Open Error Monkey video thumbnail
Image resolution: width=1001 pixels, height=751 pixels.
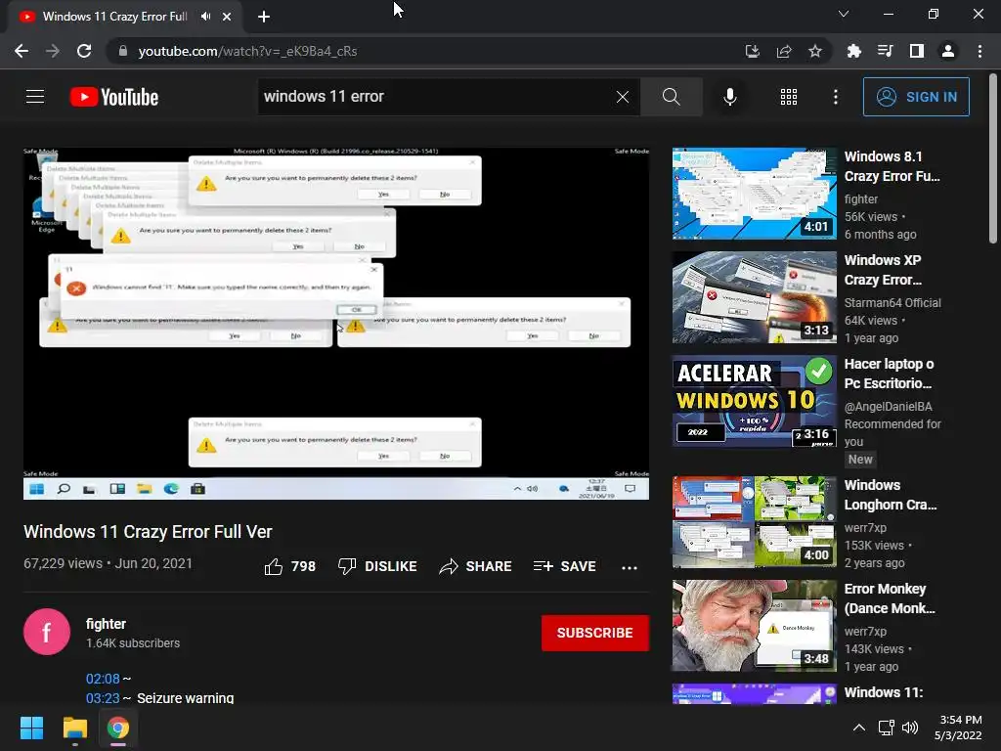754,626
